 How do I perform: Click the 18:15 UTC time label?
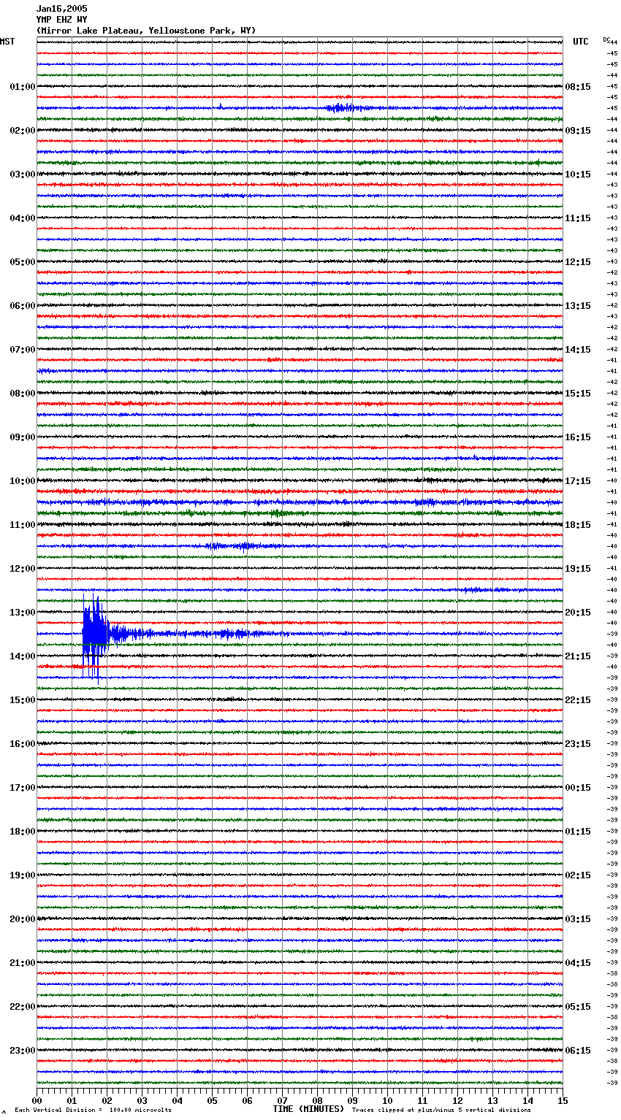[x=578, y=525]
